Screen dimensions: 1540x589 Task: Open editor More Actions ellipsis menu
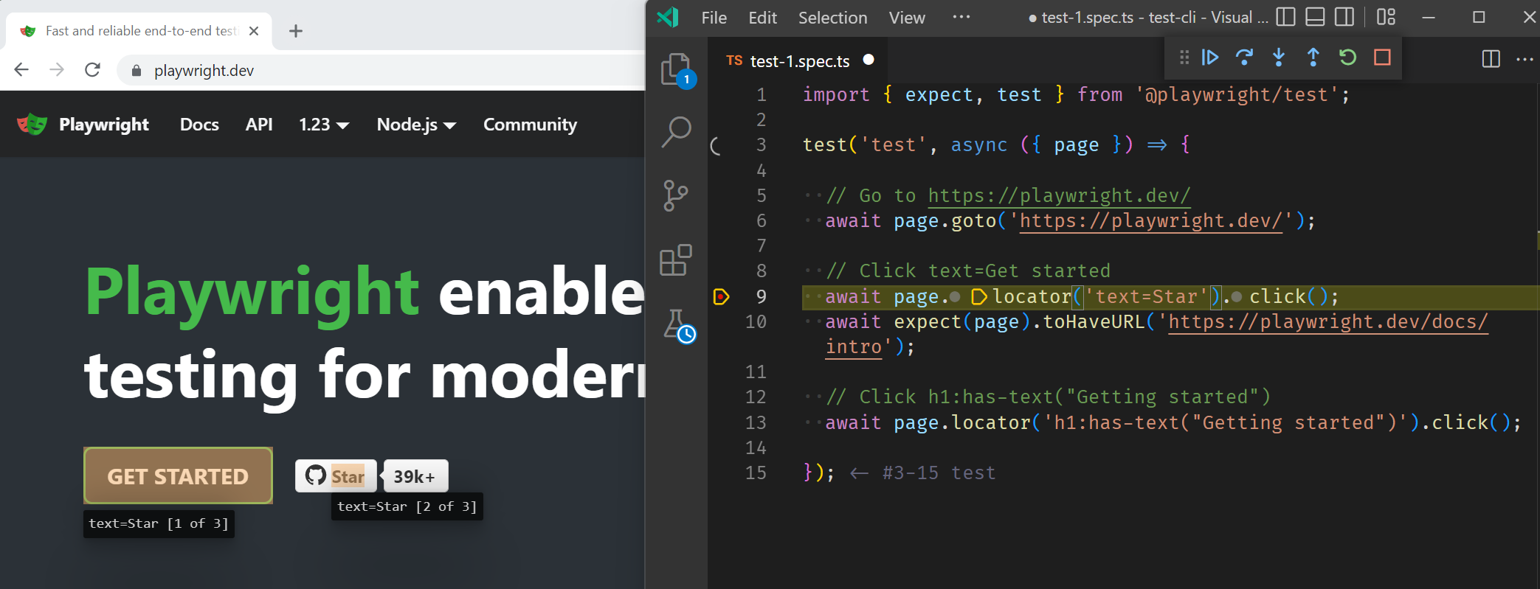pos(1525,59)
